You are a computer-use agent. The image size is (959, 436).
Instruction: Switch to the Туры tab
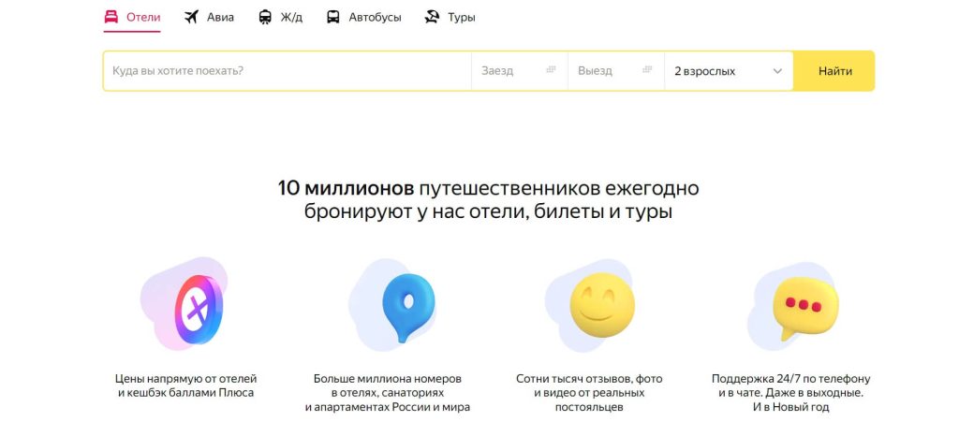tap(450, 17)
